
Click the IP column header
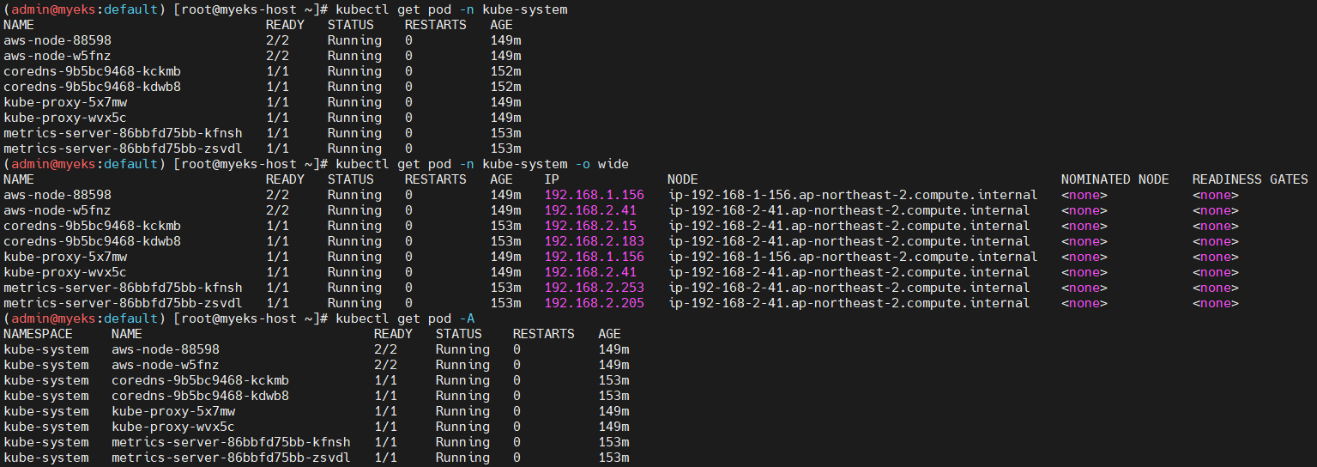coord(552,179)
